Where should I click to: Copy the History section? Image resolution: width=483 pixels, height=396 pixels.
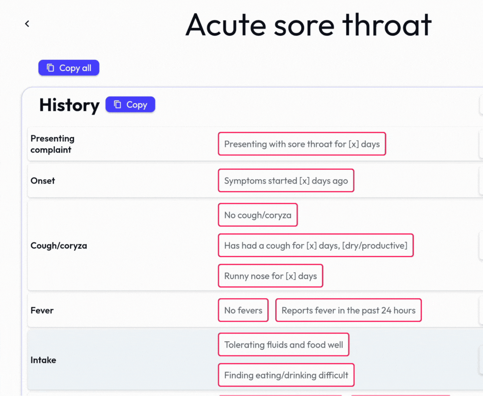[x=130, y=105]
